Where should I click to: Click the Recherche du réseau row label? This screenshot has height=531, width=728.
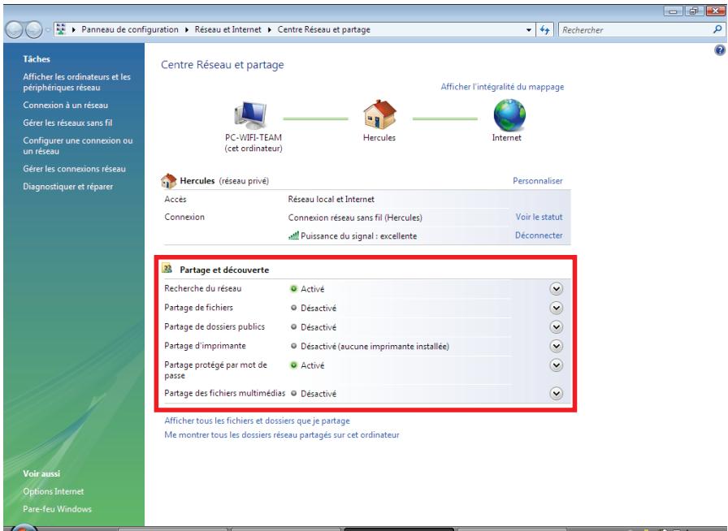coord(203,288)
